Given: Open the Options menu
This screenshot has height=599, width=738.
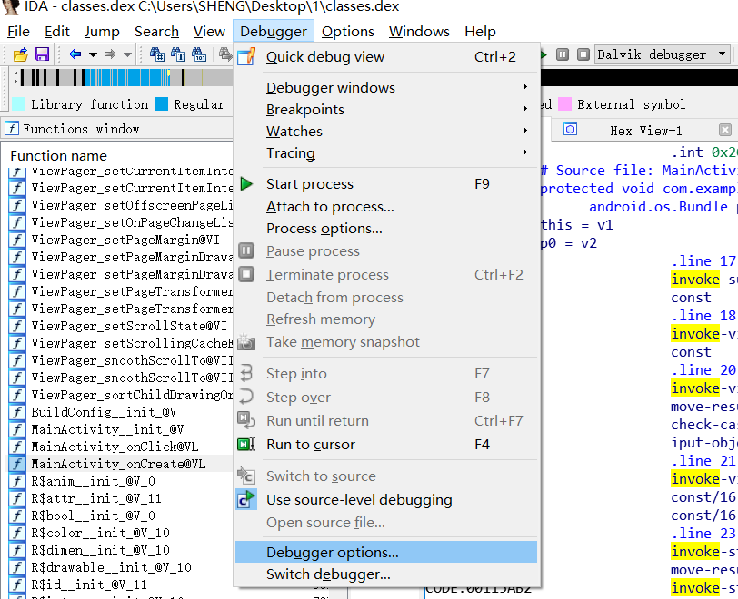Looking at the screenshot, I should tap(348, 32).
